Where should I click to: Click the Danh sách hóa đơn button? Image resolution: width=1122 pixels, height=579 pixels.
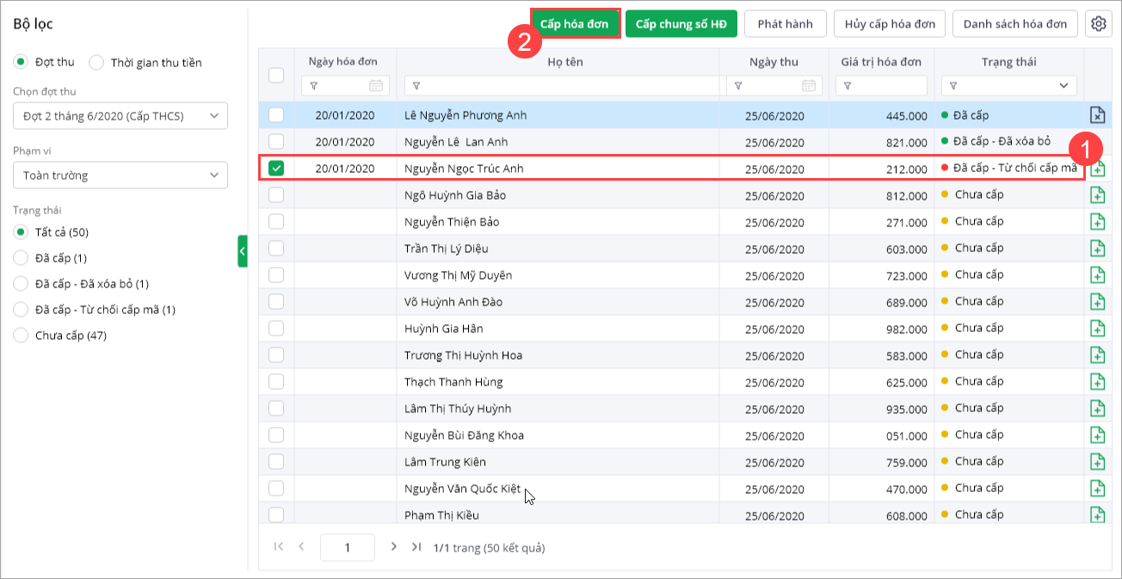click(x=1014, y=24)
